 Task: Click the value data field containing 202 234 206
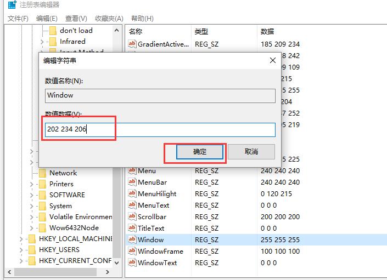[160, 130]
